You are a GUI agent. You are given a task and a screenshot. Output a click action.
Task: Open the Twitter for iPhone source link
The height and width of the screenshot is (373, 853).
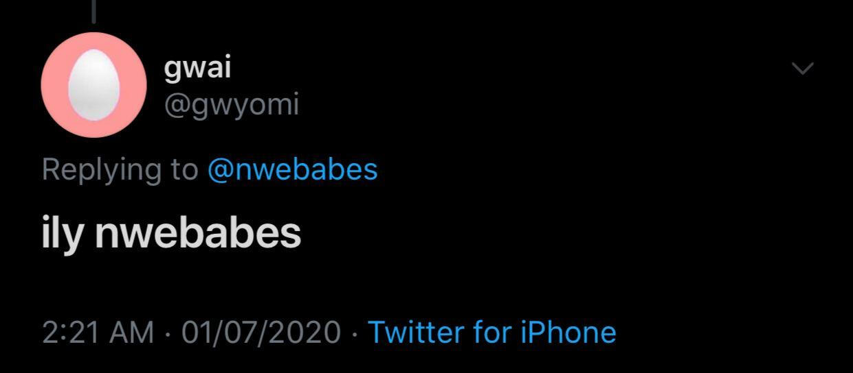point(492,332)
